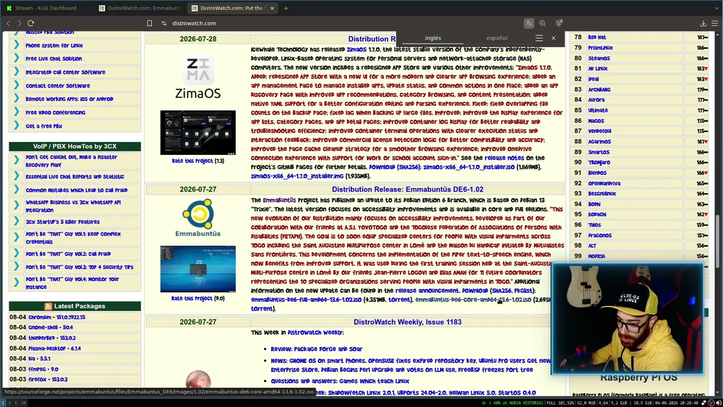Click the translate icon in the toolbar
723x407 pixels.
(529, 23)
